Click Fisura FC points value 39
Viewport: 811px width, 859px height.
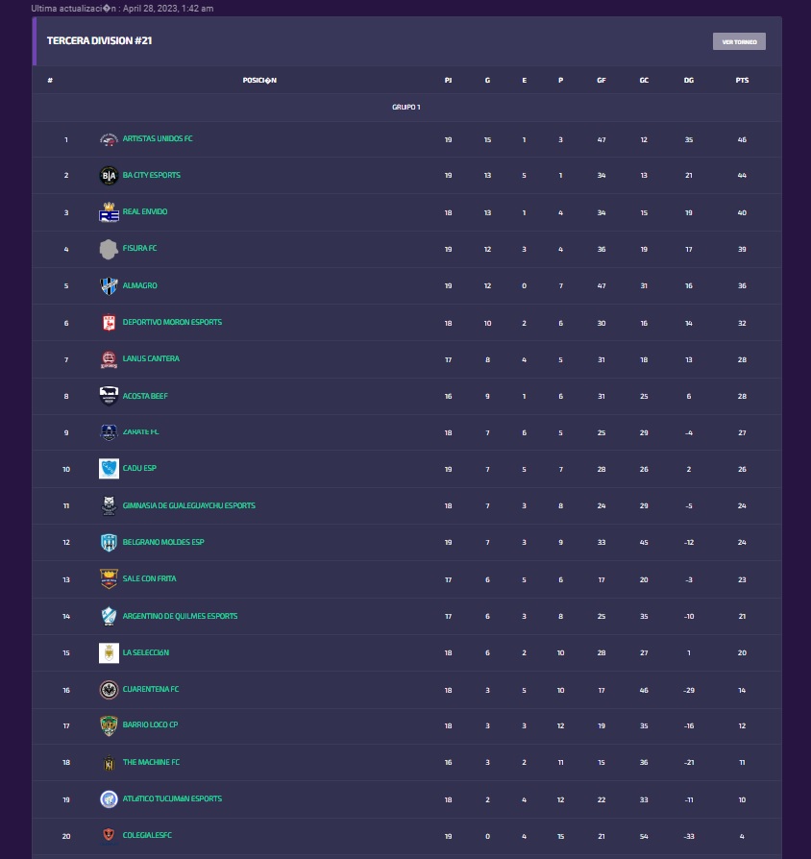pyautogui.click(x=742, y=249)
